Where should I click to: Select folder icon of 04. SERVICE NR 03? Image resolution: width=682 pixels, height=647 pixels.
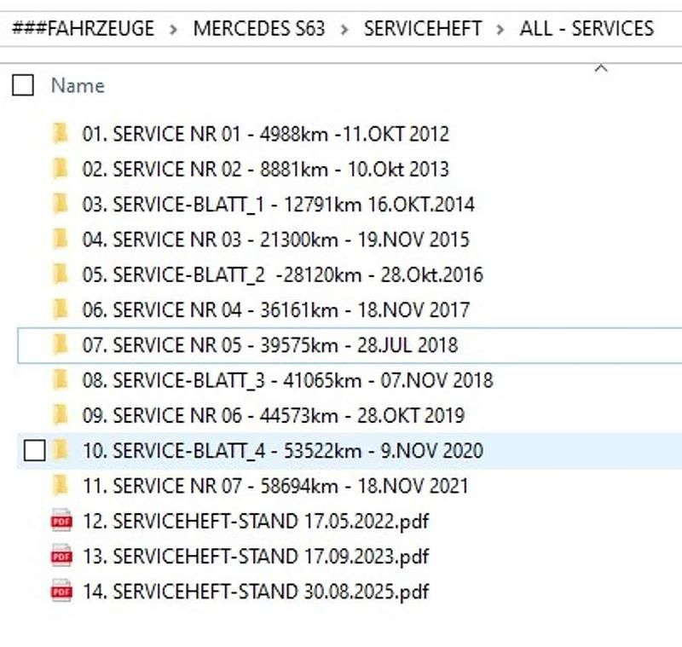pyautogui.click(x=61, y=239)
